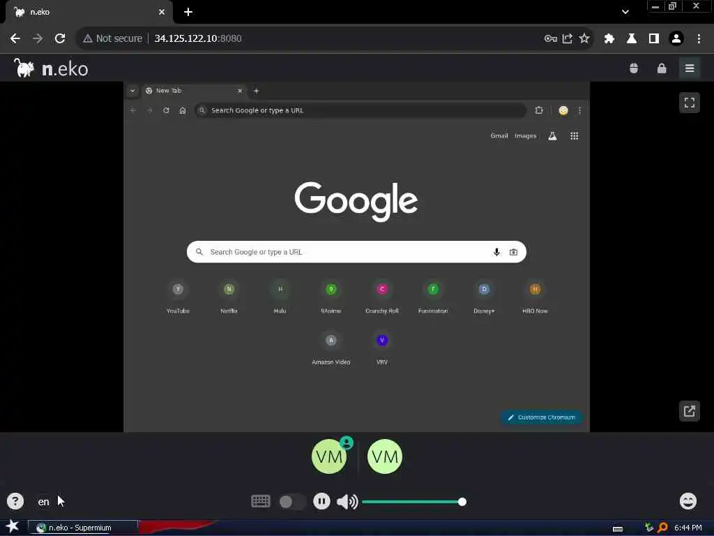Open the Disney+ shortcut
The height and width of the screenshot is (536, 714).
click(484, 297)
